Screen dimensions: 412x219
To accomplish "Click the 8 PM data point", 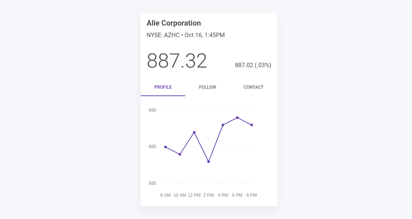I will (x=252, y=125).
